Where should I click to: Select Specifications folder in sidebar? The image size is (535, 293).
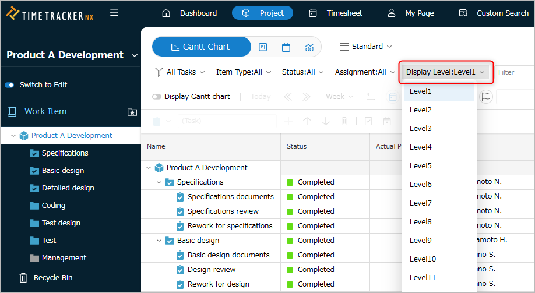tap(65, 153)
